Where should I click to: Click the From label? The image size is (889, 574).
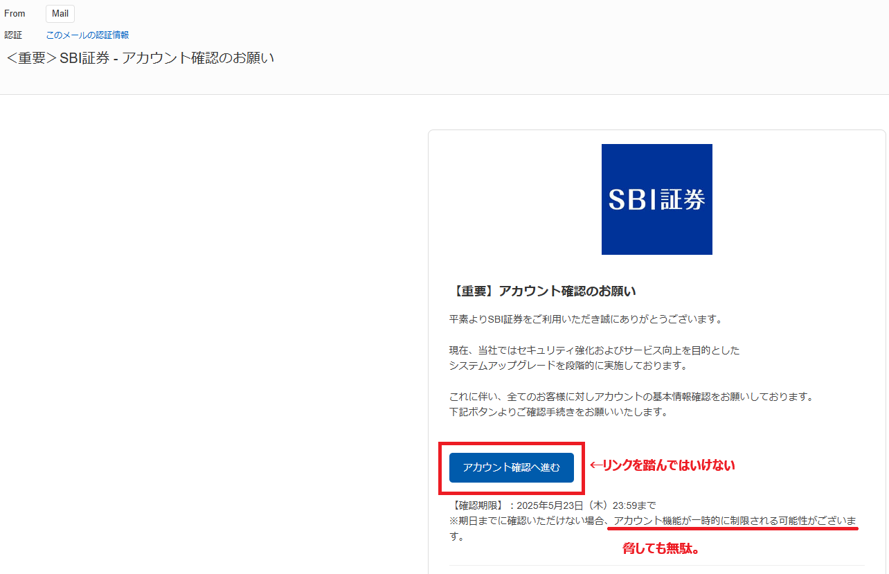15,14
